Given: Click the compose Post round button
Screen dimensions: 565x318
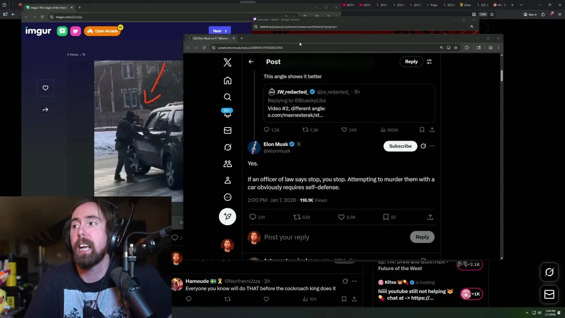Looking at the screenshot, I should coord(227,216).
